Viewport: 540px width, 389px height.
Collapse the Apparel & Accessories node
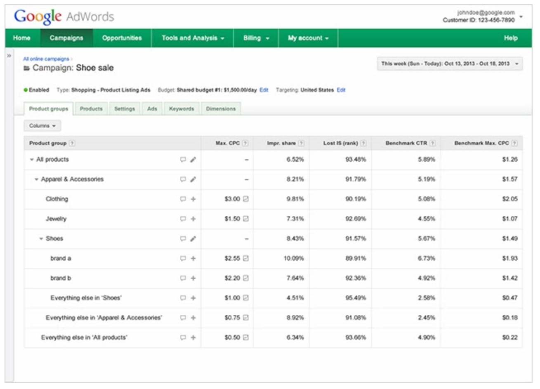36,180
